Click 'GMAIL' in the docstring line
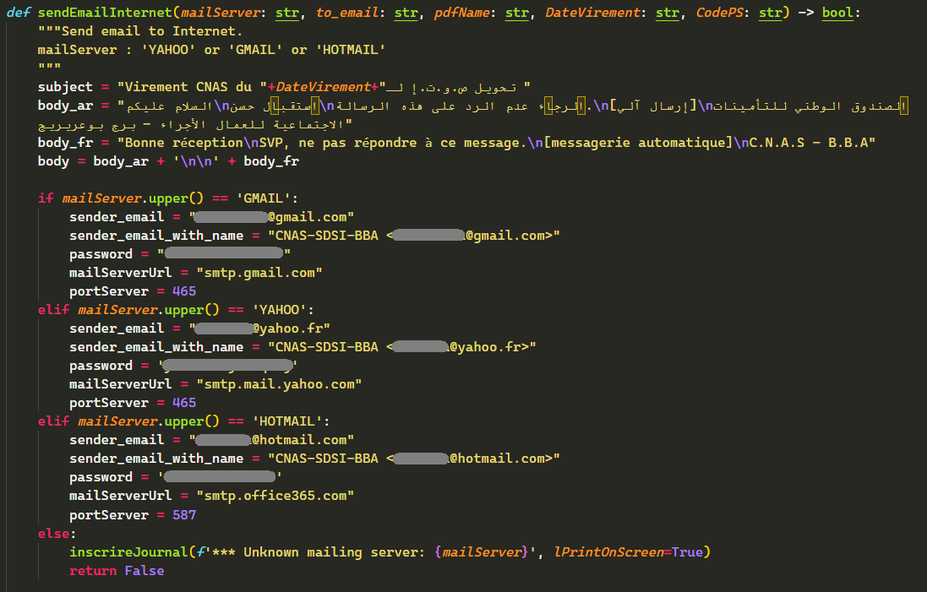This screenshot has height=592, width=927. point(255,50)
